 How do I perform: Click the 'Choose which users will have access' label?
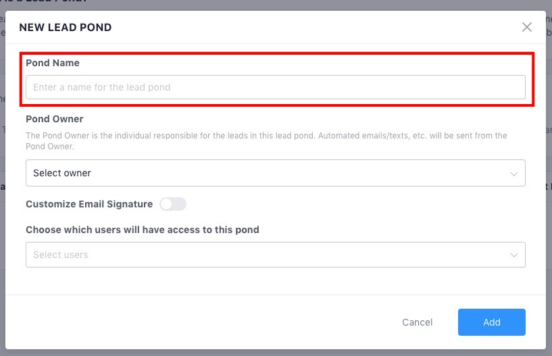pos(143,230)
